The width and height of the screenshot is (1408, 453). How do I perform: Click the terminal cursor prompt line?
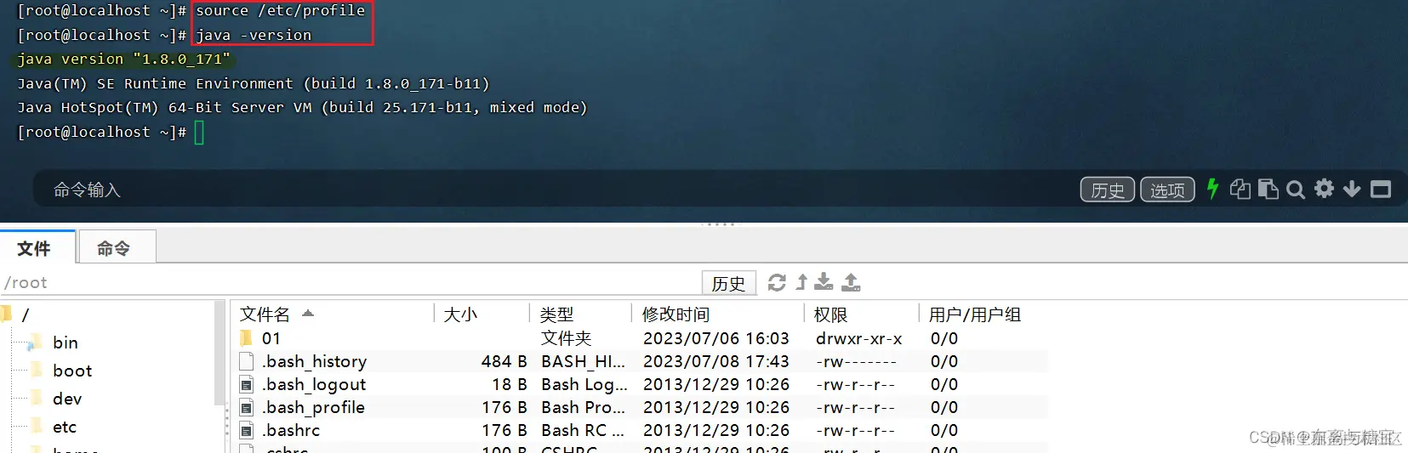pyautogui.click(x=111, y=132)
